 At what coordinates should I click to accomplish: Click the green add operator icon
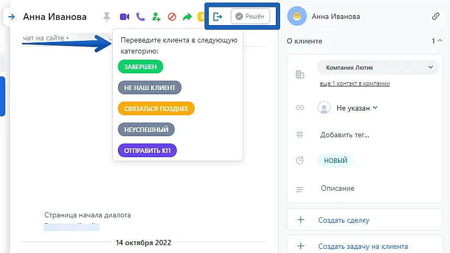click(x=156, y=17)
